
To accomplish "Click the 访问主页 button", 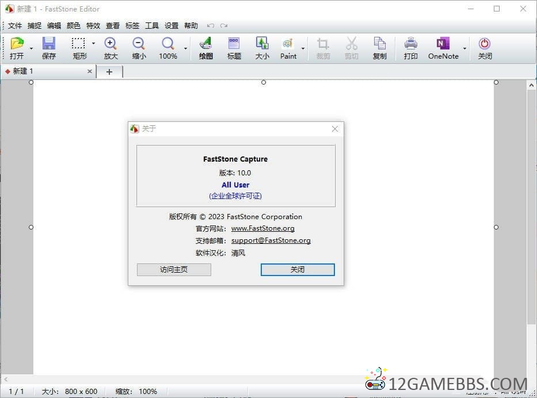I will pos(174,270).
